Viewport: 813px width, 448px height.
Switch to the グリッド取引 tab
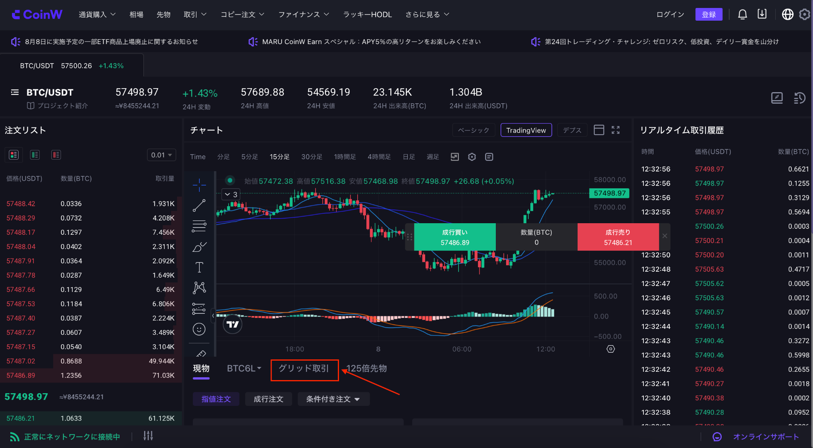pos(304,368)
